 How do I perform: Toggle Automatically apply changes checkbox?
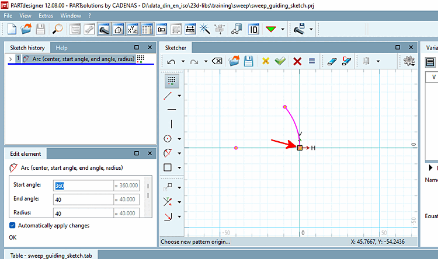pyautogui.click(x=12, y=225)
